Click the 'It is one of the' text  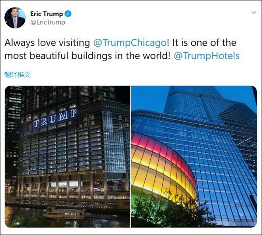click(x=204, y=43)
